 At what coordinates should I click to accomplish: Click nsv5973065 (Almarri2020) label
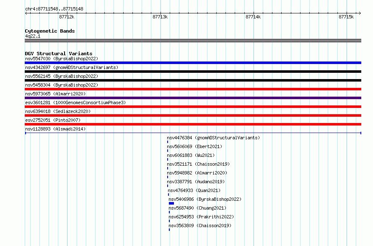(55, 94)
